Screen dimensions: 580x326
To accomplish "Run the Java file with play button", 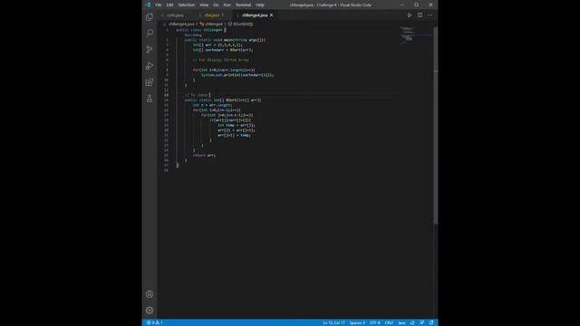I will click(x=410, y=15).
